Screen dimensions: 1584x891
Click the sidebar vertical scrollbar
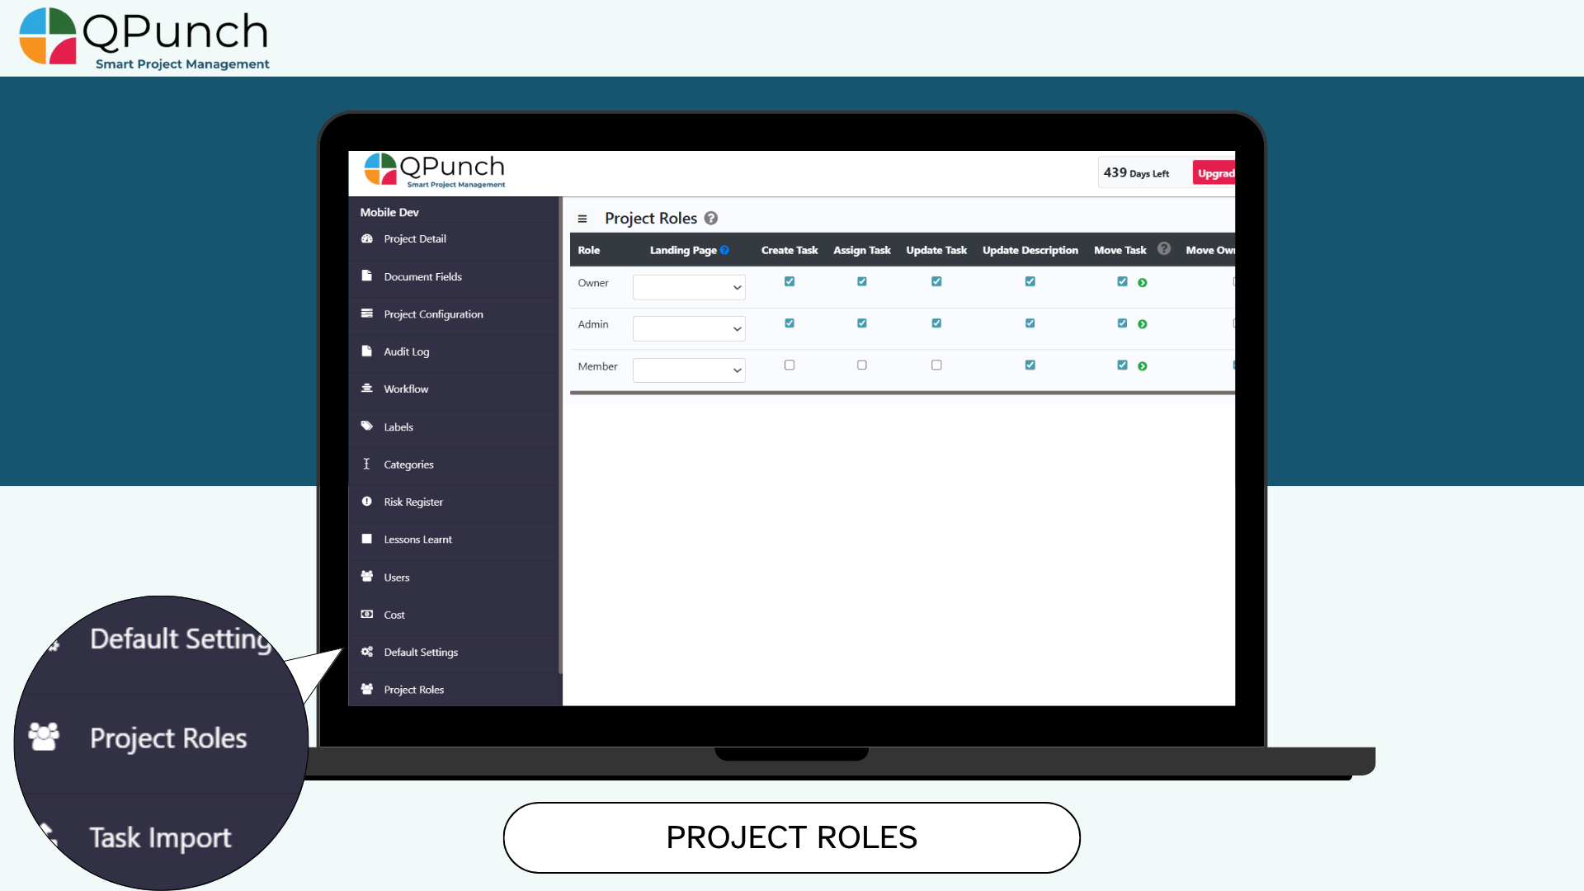click(560, 435)
